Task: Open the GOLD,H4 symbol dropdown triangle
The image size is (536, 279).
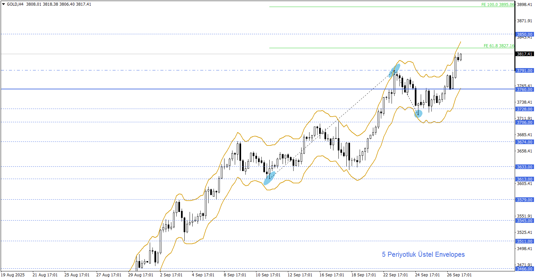Action: click(4, 4)
